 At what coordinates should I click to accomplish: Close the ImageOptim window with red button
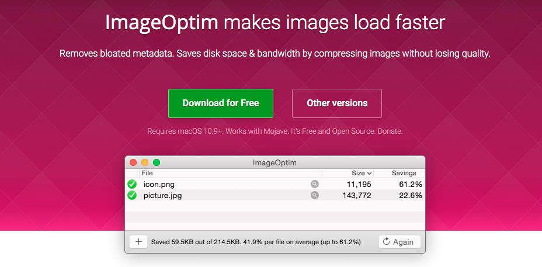(133, 162)
